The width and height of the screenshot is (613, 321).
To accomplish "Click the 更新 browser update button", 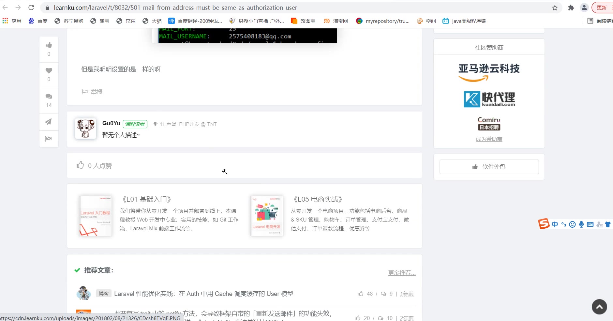I will click(x=602, y=8).
